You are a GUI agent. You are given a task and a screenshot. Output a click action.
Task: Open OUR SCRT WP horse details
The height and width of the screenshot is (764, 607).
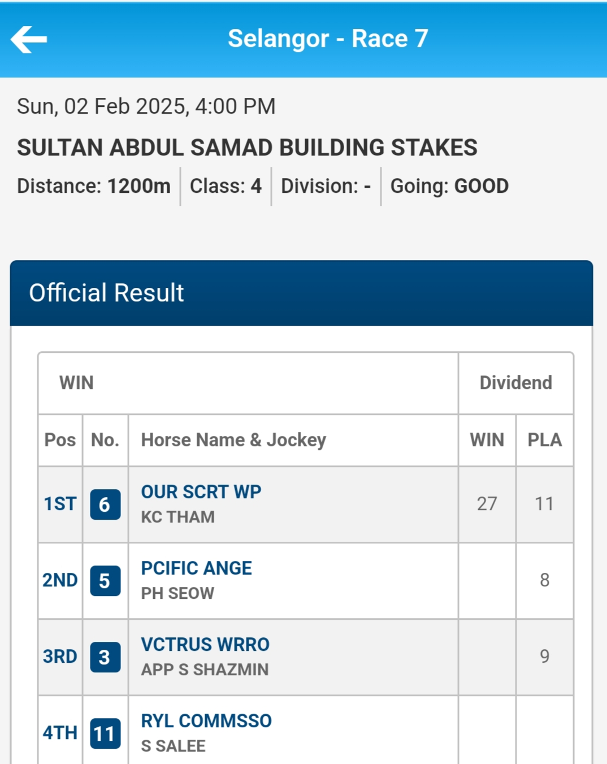(201, 492)
